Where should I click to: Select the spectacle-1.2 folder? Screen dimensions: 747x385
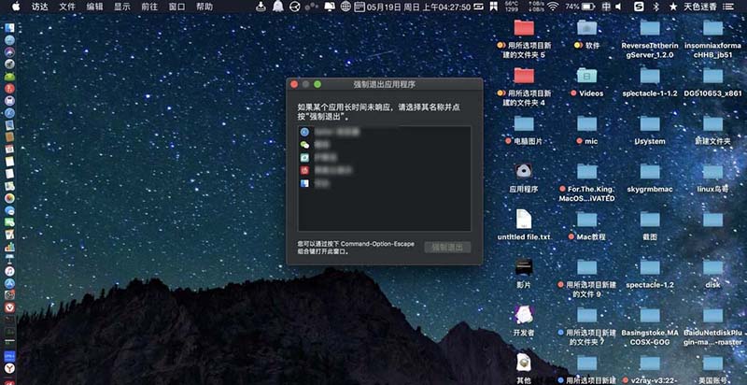pyautogui.click(x=650, y=267)
